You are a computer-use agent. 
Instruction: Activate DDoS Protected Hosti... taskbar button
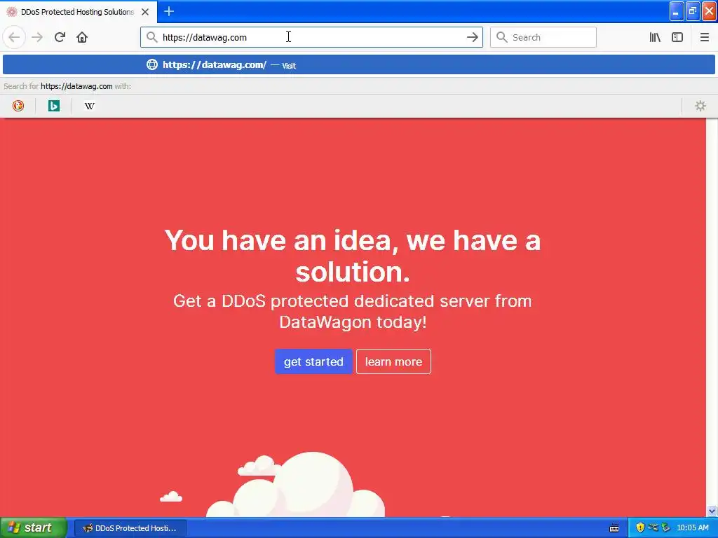[x=130, y=528]
